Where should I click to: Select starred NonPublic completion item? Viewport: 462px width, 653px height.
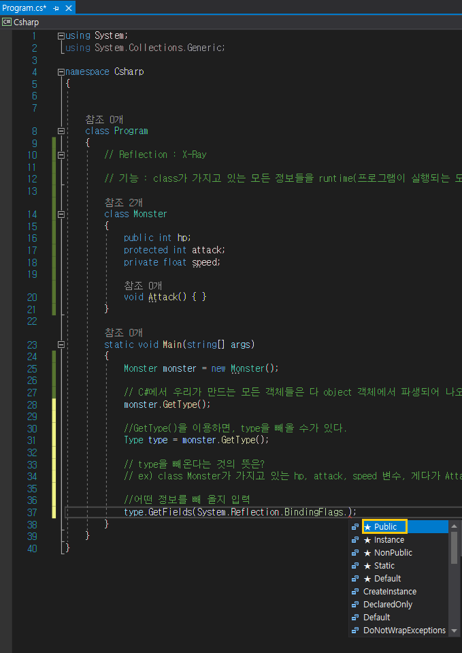[398, 553]
